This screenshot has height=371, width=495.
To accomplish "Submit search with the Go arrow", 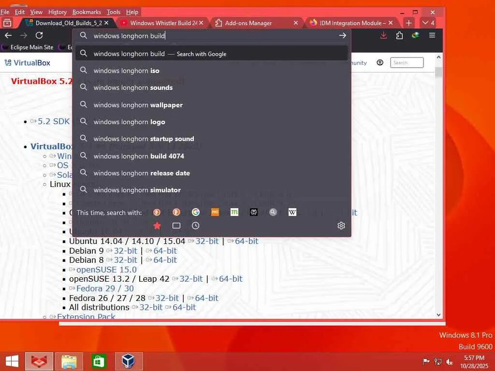I will pos(343,36).
